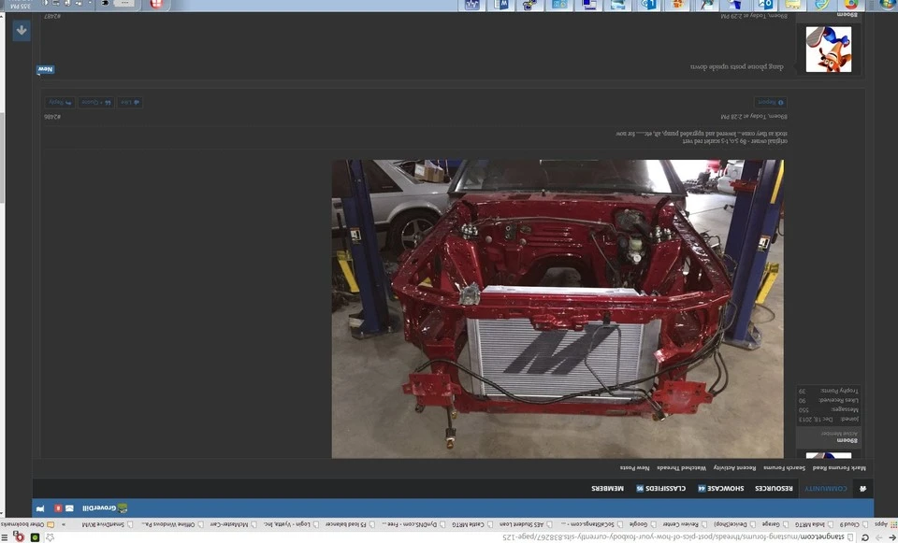Click the 'Trophy Points: 39' stat

[x=829, y=391]
